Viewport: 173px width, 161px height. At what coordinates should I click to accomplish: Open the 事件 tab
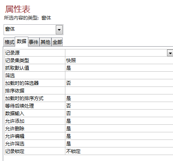(x=33, y=42)
